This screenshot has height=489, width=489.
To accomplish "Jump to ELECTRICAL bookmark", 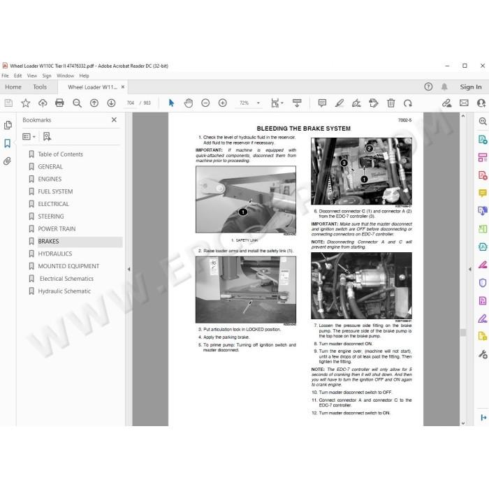I will pyautogui.click(x=53, y=204).
